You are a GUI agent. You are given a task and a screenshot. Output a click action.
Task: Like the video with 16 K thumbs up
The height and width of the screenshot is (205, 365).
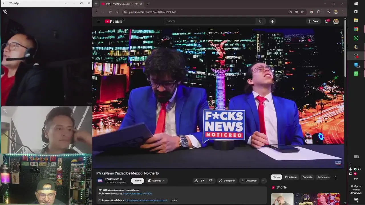coord(199,181)
